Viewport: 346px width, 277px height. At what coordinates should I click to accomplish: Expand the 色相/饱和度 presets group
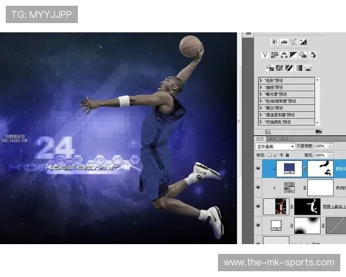(x=261, y=101)
